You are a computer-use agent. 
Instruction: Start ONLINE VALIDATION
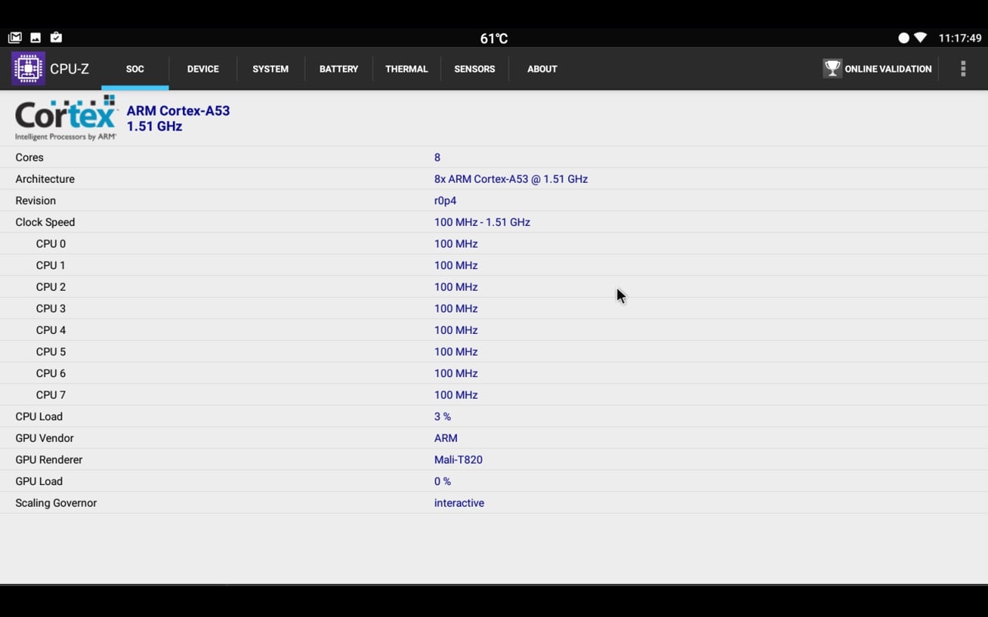click(x=878, y=69)
